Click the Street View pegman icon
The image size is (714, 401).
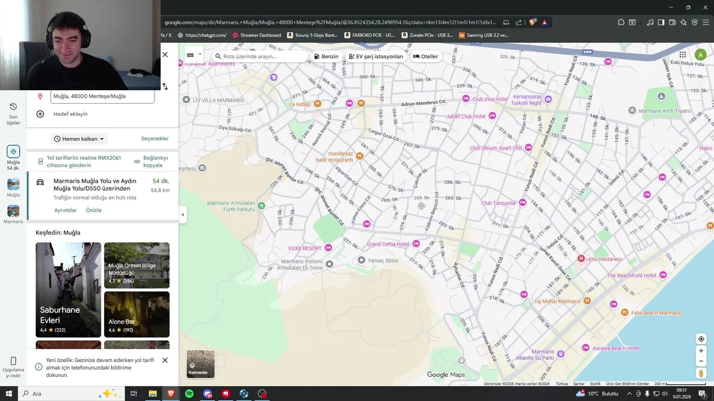701,373
